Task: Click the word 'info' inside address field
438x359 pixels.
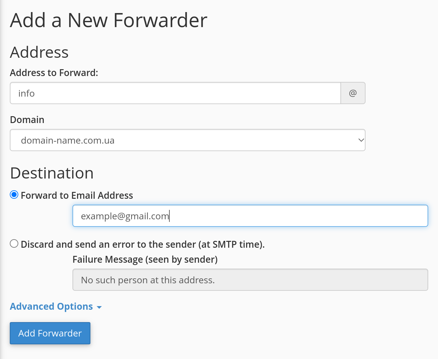Action: coord(26,94)
